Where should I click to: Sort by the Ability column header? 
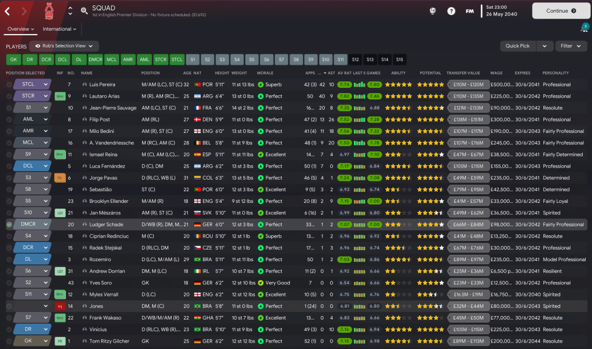pos(398,73)
